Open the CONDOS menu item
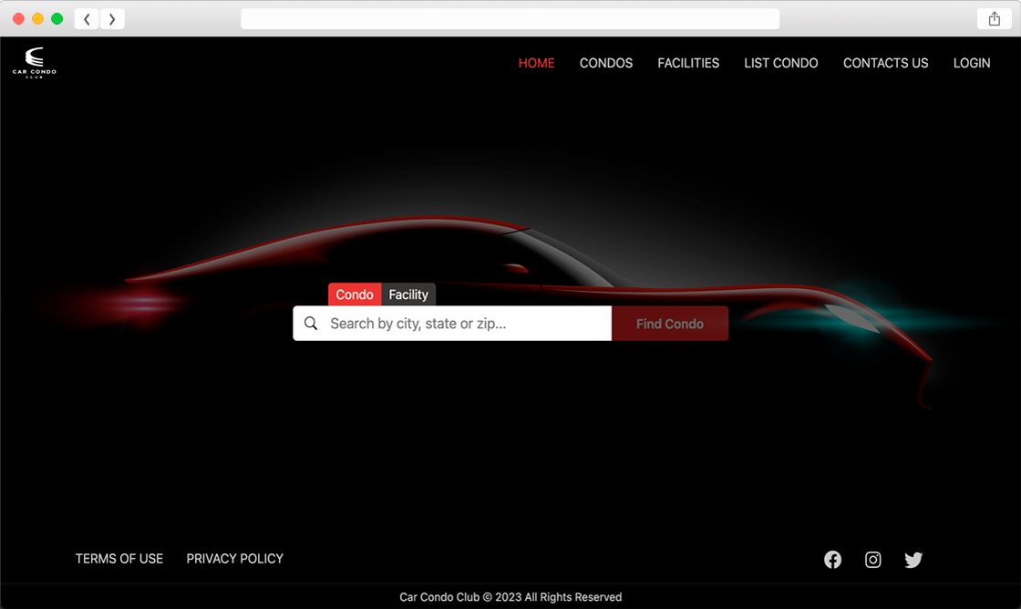 tap(606, 63)
